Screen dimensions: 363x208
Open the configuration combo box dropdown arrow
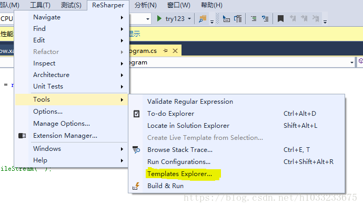[x=148, y=19]
